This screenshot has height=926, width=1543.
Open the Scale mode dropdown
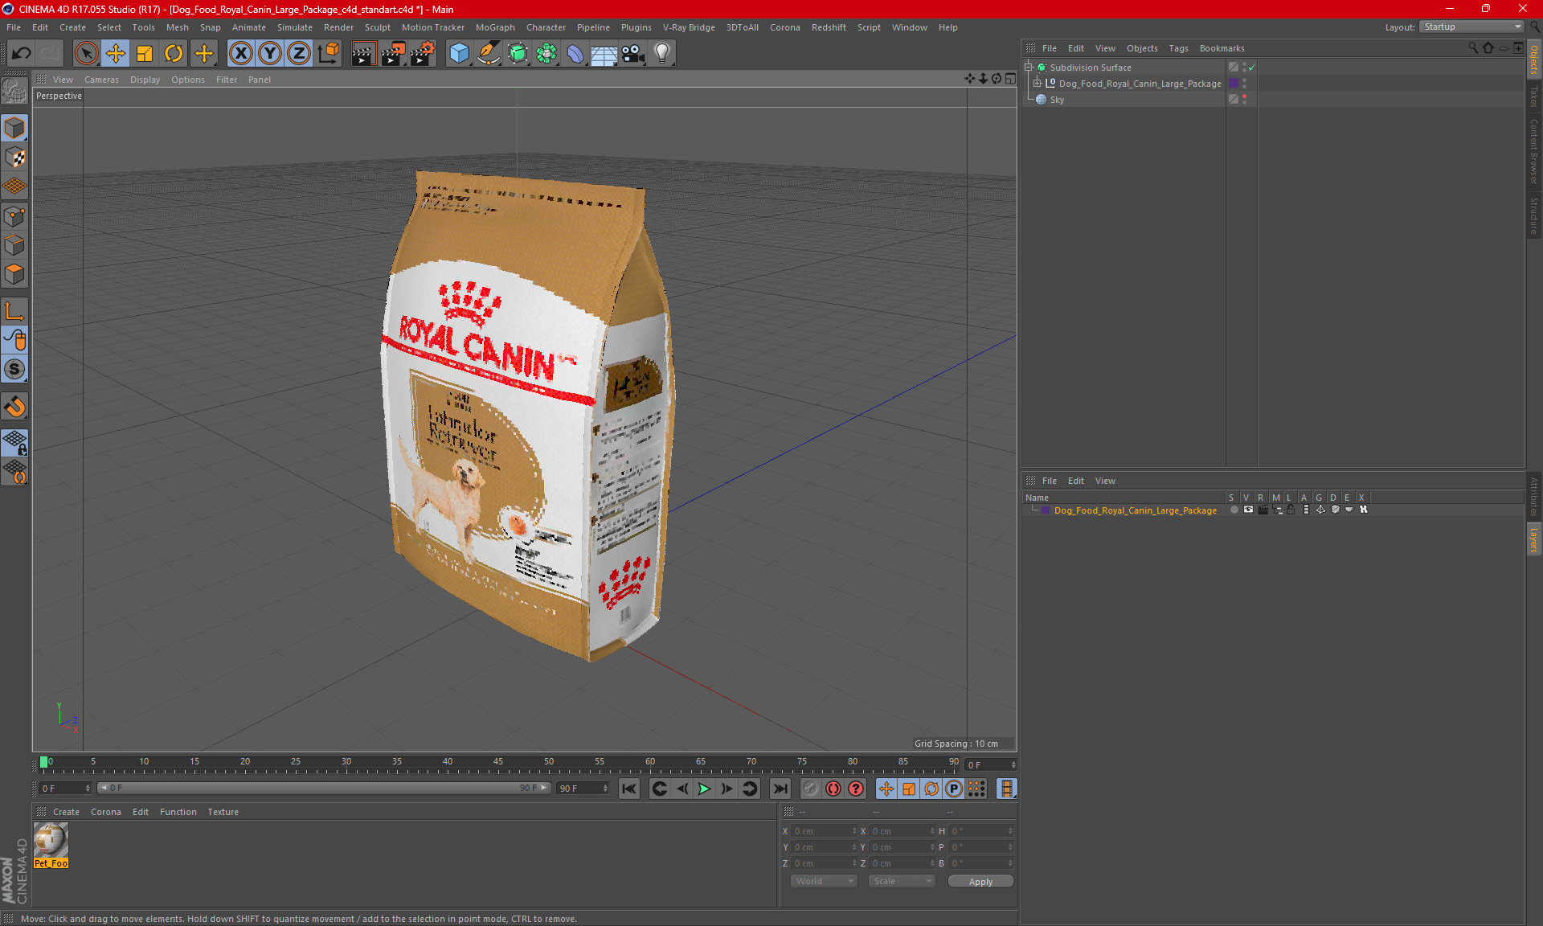coord(902,881)
